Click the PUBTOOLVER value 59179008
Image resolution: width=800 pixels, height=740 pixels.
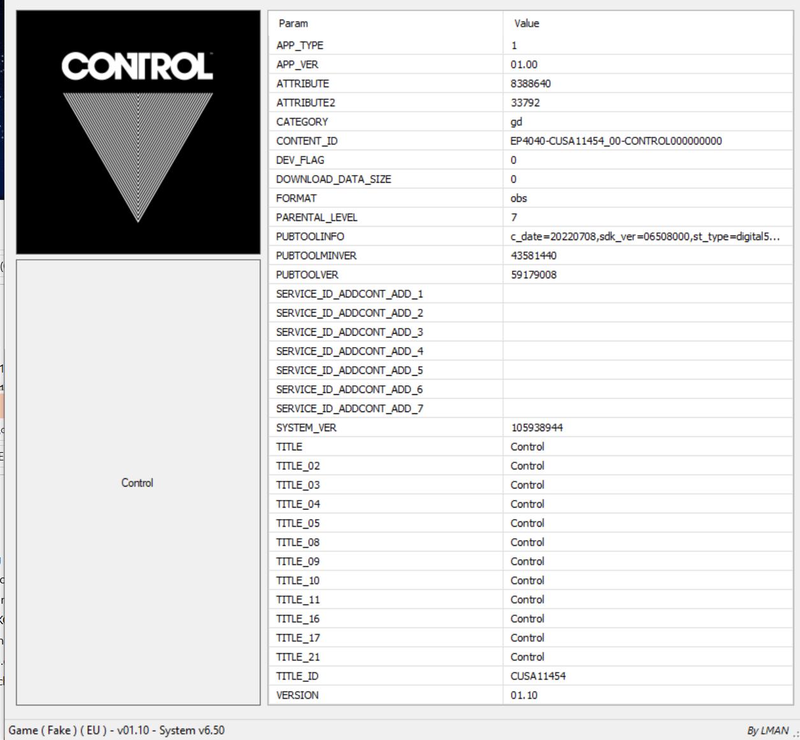[534, 274]
